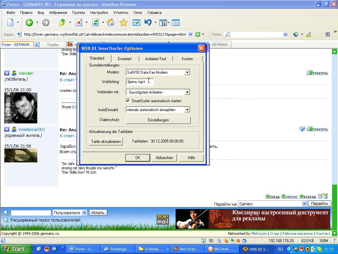The image size is (338, 254).
Task: Click the New page icon
Action: [x=10, y=22]
